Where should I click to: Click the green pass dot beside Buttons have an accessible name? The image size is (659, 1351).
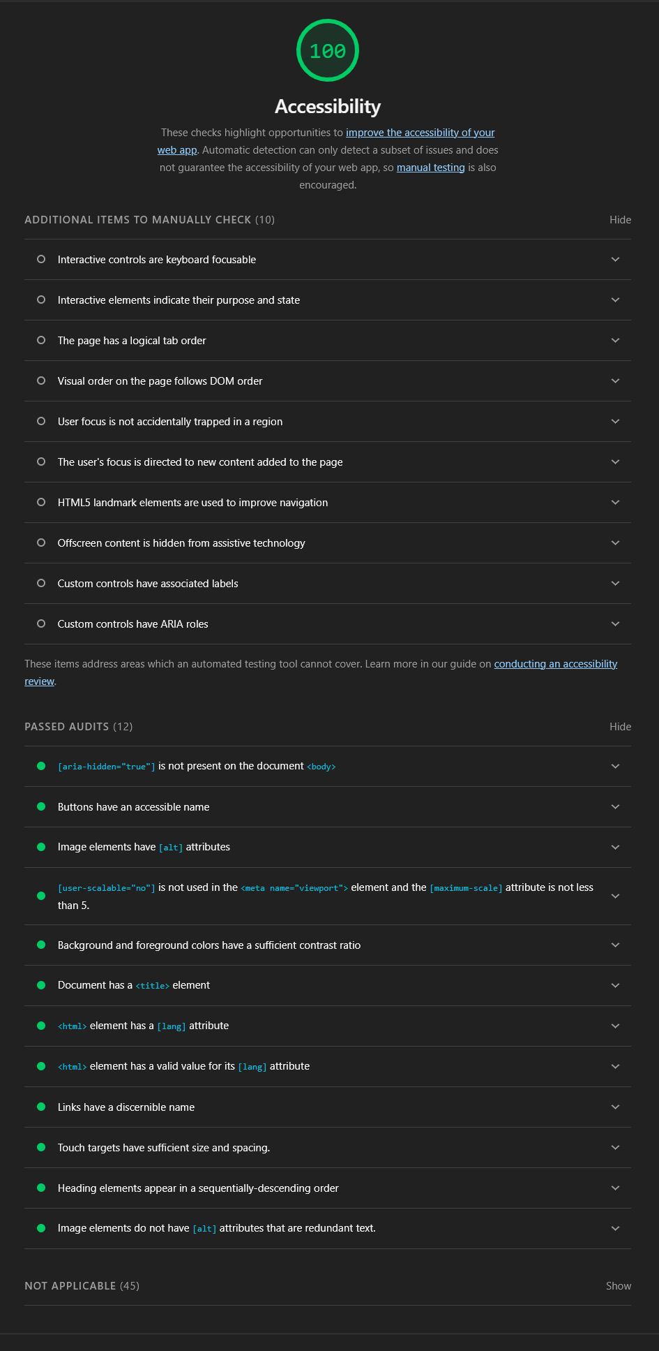click(x=41, y=806)
